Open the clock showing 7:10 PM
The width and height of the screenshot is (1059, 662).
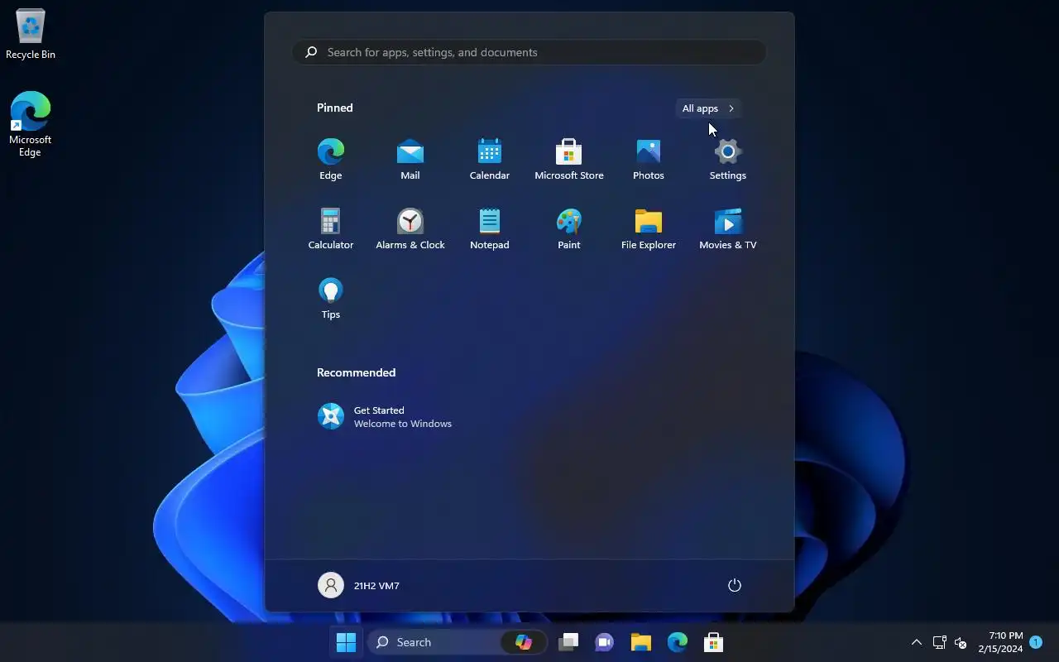click(1000, 642)
